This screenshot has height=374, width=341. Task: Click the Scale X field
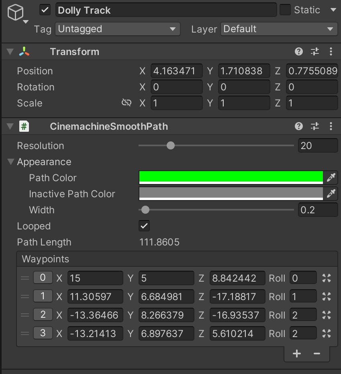pos(177,103)
